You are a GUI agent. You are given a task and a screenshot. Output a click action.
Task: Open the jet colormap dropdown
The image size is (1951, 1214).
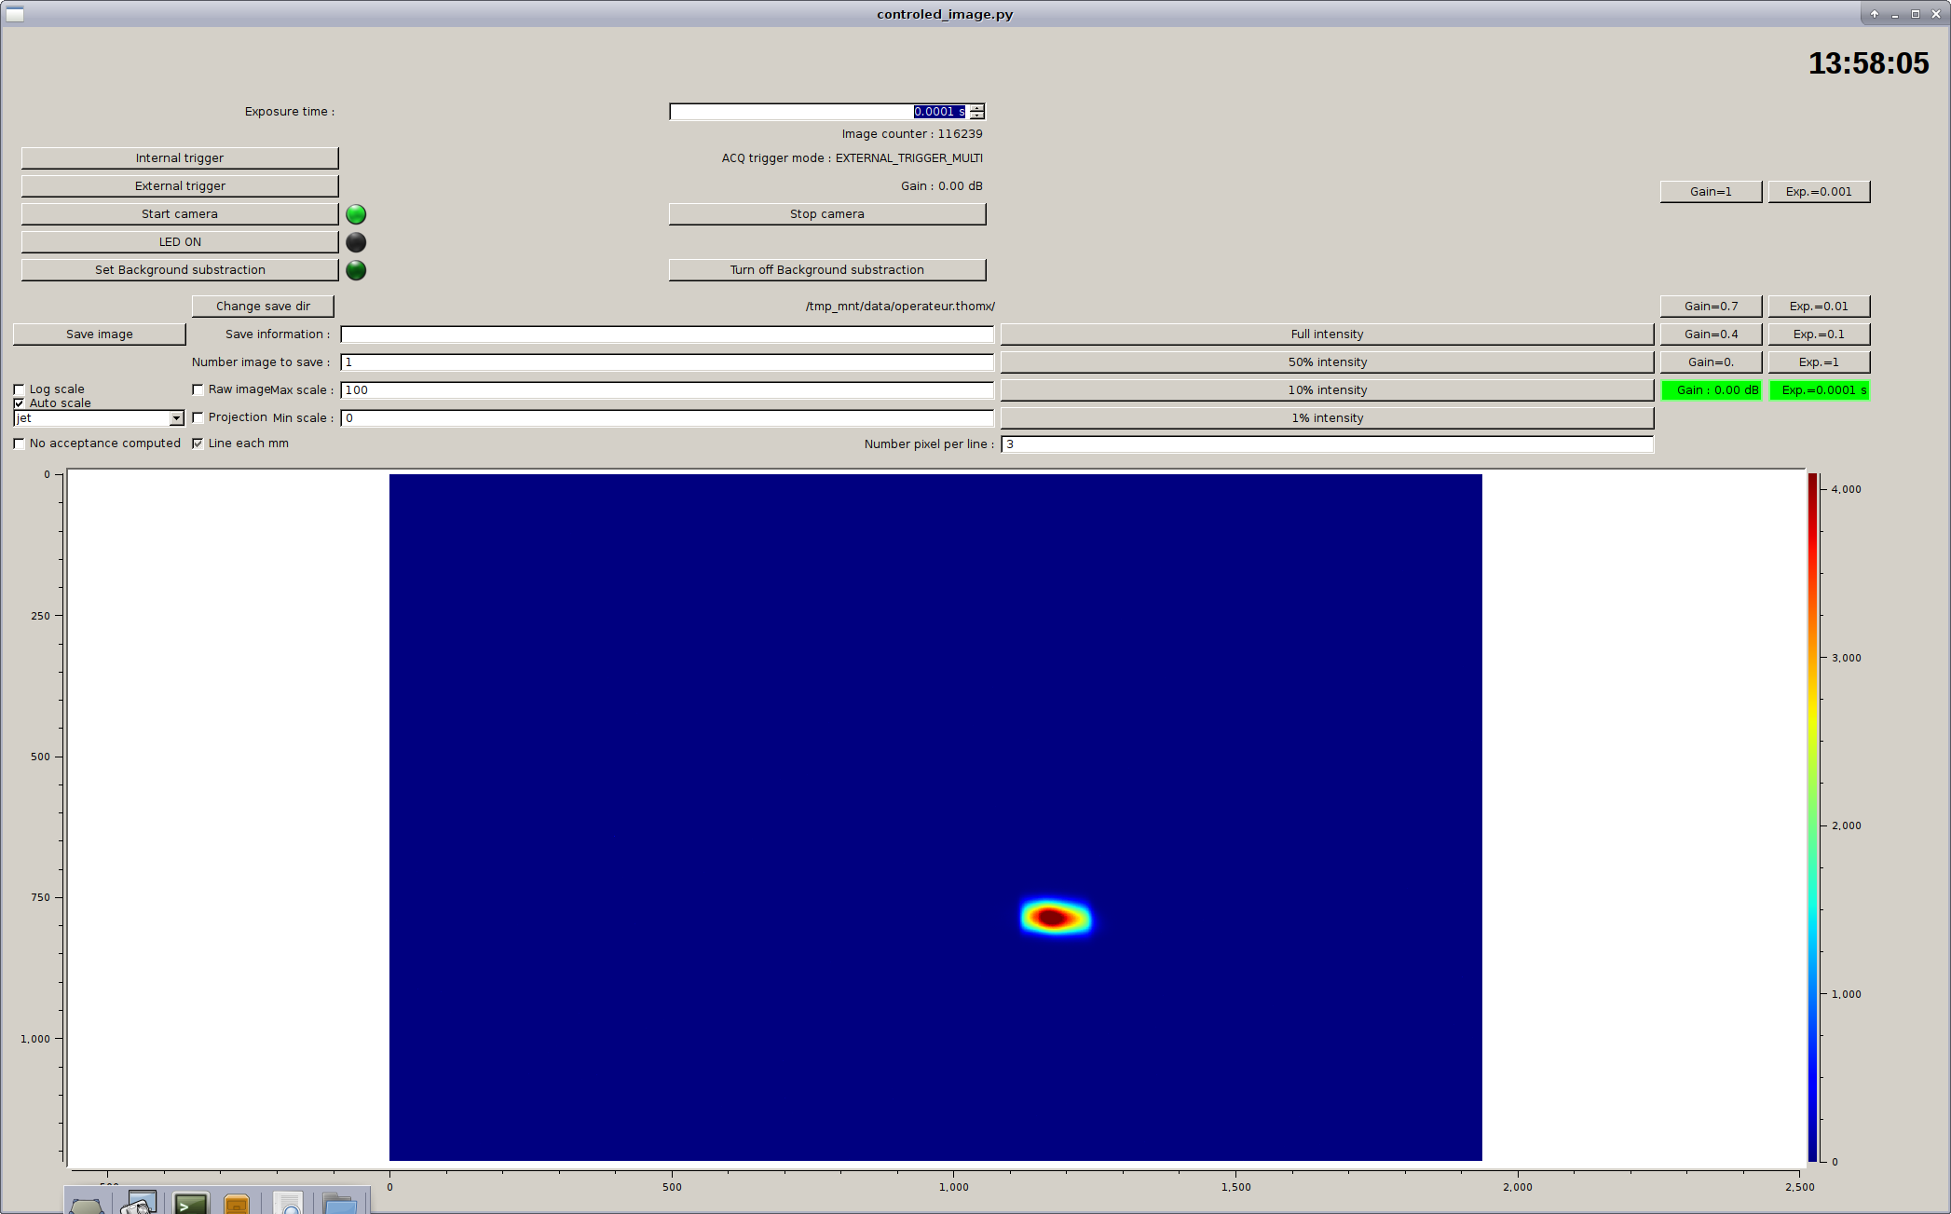[x=177, y=418]
